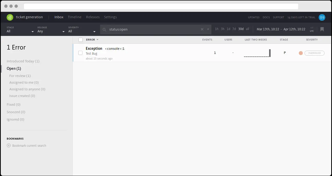Click the Severity column header
The width and height of the screenshot is (332, 176).
(312, 40)
